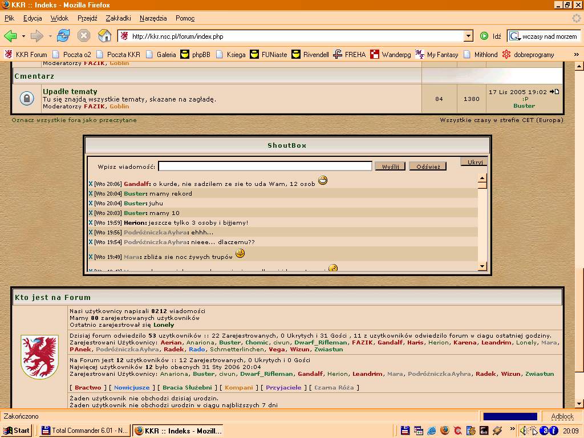Switch to Total Commander taskbar window
This screenshot has height=438, width=584.
tap(84, 431)
